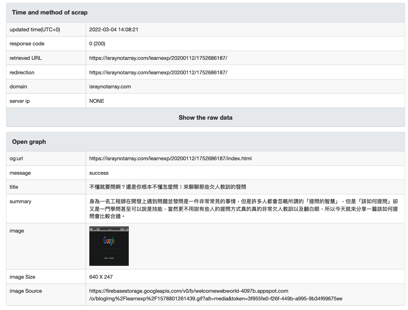Click the image size value 640 X 247
Screen dimensions: 408x310
pos(101,277)
